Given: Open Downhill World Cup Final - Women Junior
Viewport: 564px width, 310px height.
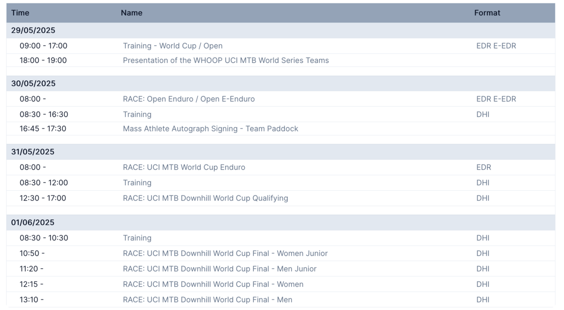Looking at the screenshot, I should (225, 254).
